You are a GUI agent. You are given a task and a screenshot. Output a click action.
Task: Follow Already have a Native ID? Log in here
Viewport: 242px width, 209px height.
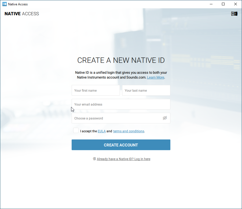click(123, 159)
